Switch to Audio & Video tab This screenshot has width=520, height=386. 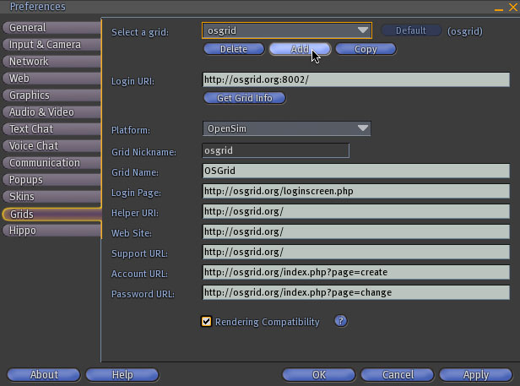coord(51,112)
